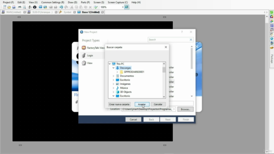Collapse the This PC tree node
This screenshot has width=274, height=154.
tap(110, 64)
